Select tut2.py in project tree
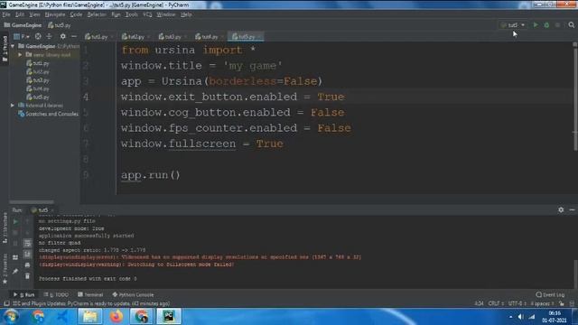The width and height of the screenshot is (578, 325). pos(38,71)
